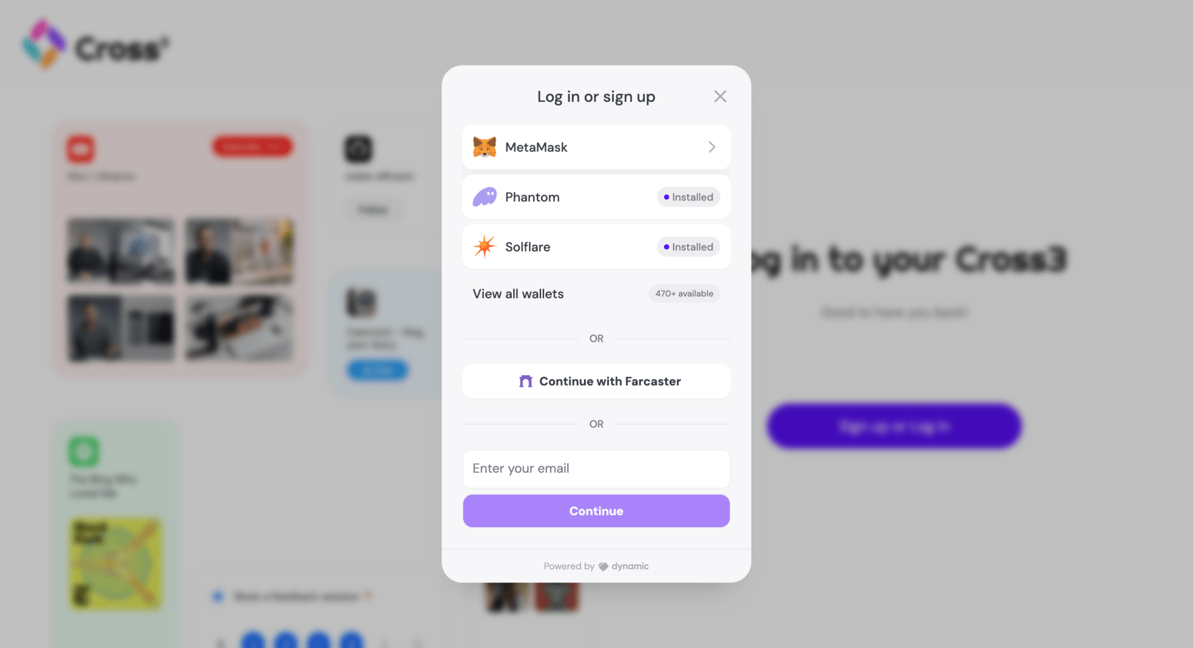Click the Solflare wallet icon
The height and width of the screenshot is (648, 1193).
484,247
